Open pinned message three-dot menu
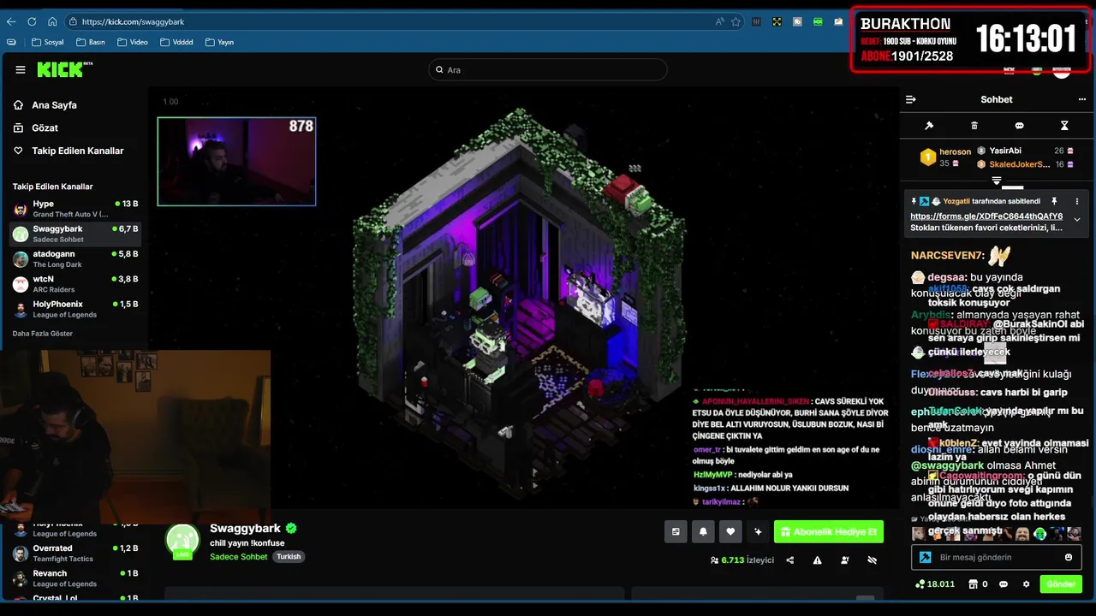This screenshot has height=616, width=1096. point(1077,201)
